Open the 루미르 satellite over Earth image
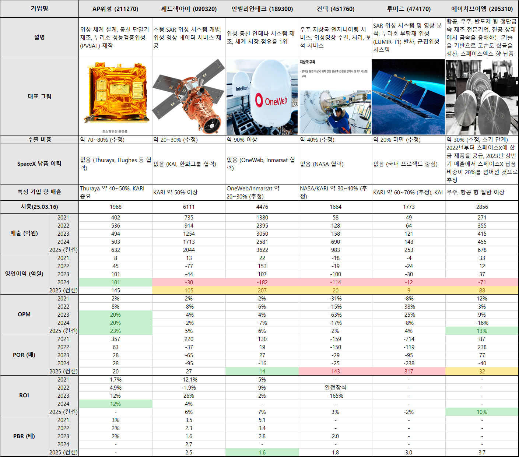 point(408,97)
